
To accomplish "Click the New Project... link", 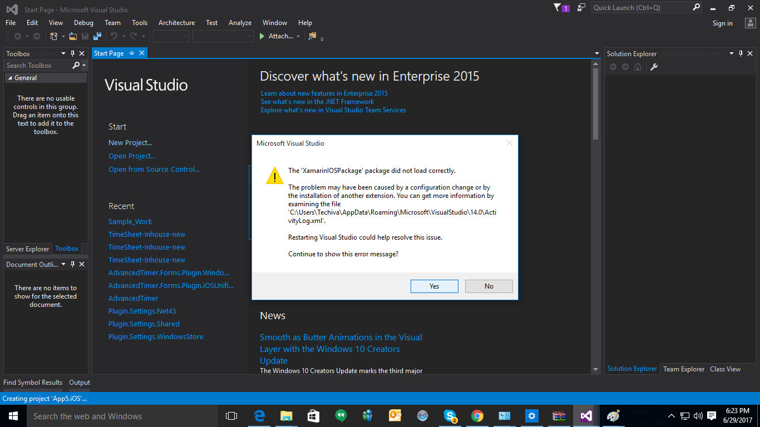I will pos(130,143).
